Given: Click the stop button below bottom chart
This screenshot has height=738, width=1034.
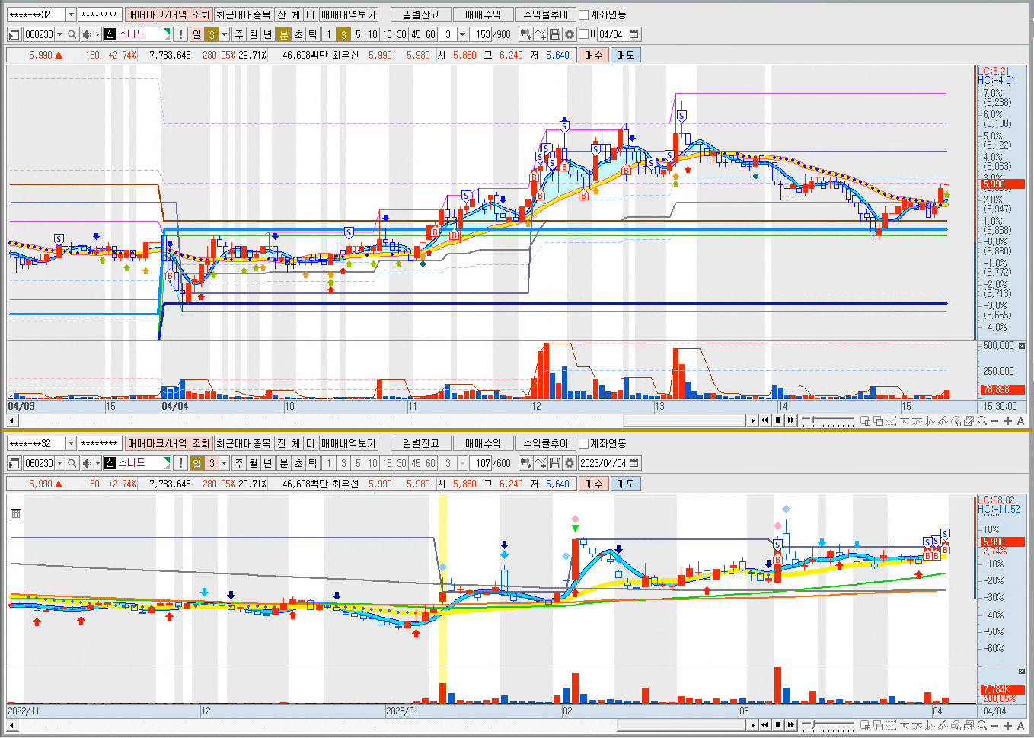Looking at the screenshot, I should tap(777, 725).
